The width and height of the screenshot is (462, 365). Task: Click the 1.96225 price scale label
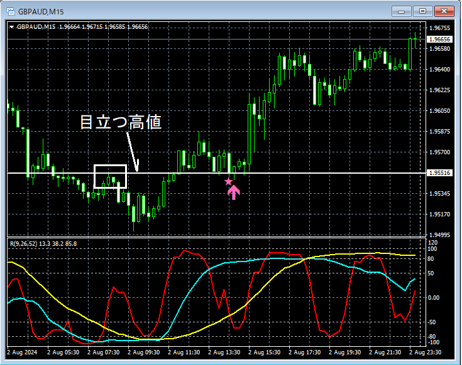[439, 90]
